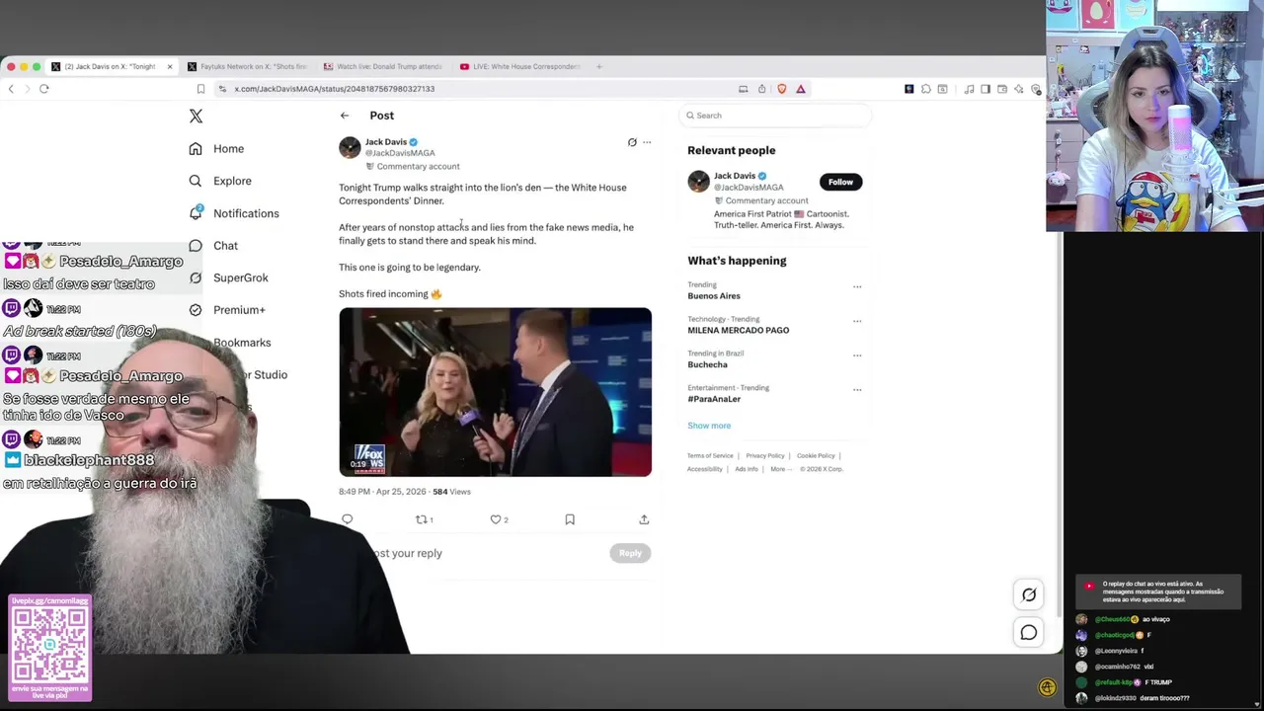The width and height of the screenshot is (1264, 711).
Task: Bookmark this page in browser toolbar
Action: (x=200, y=89)
